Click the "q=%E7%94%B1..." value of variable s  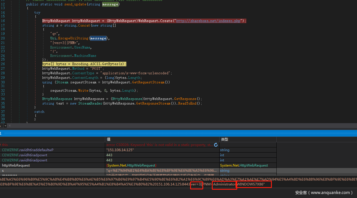tap(161, 171)
